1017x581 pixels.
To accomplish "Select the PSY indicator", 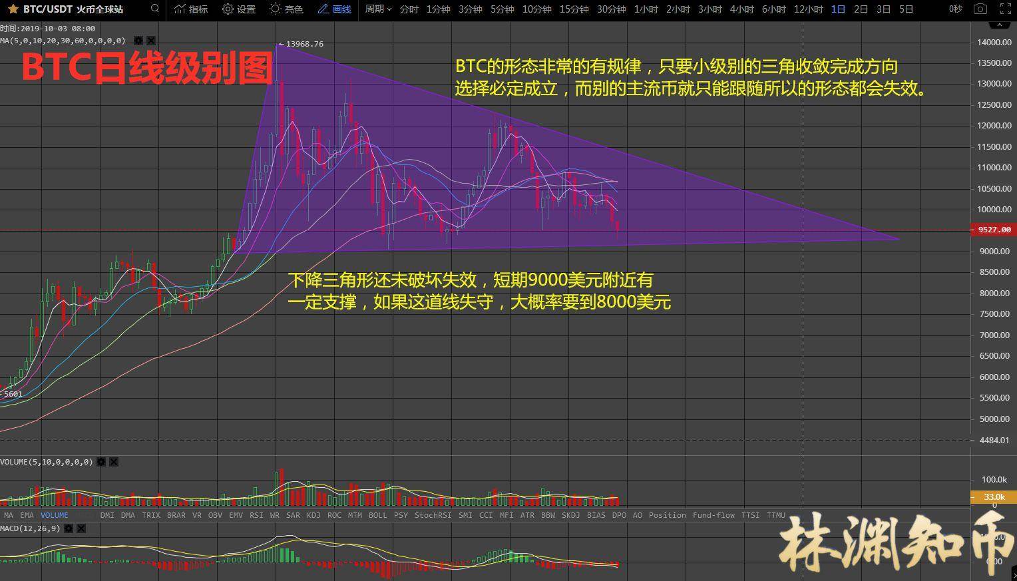I will (x=401, y=515).
